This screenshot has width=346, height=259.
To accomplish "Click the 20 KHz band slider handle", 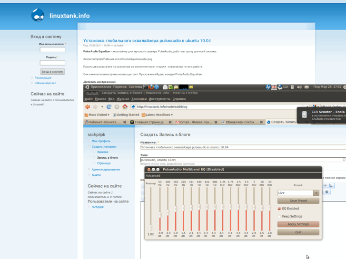I will (270, 208).
